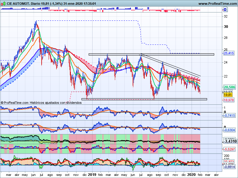Click the lower support rectangle near 19
This screenshot has height=178, width=238.
click(x=144, y=99)
